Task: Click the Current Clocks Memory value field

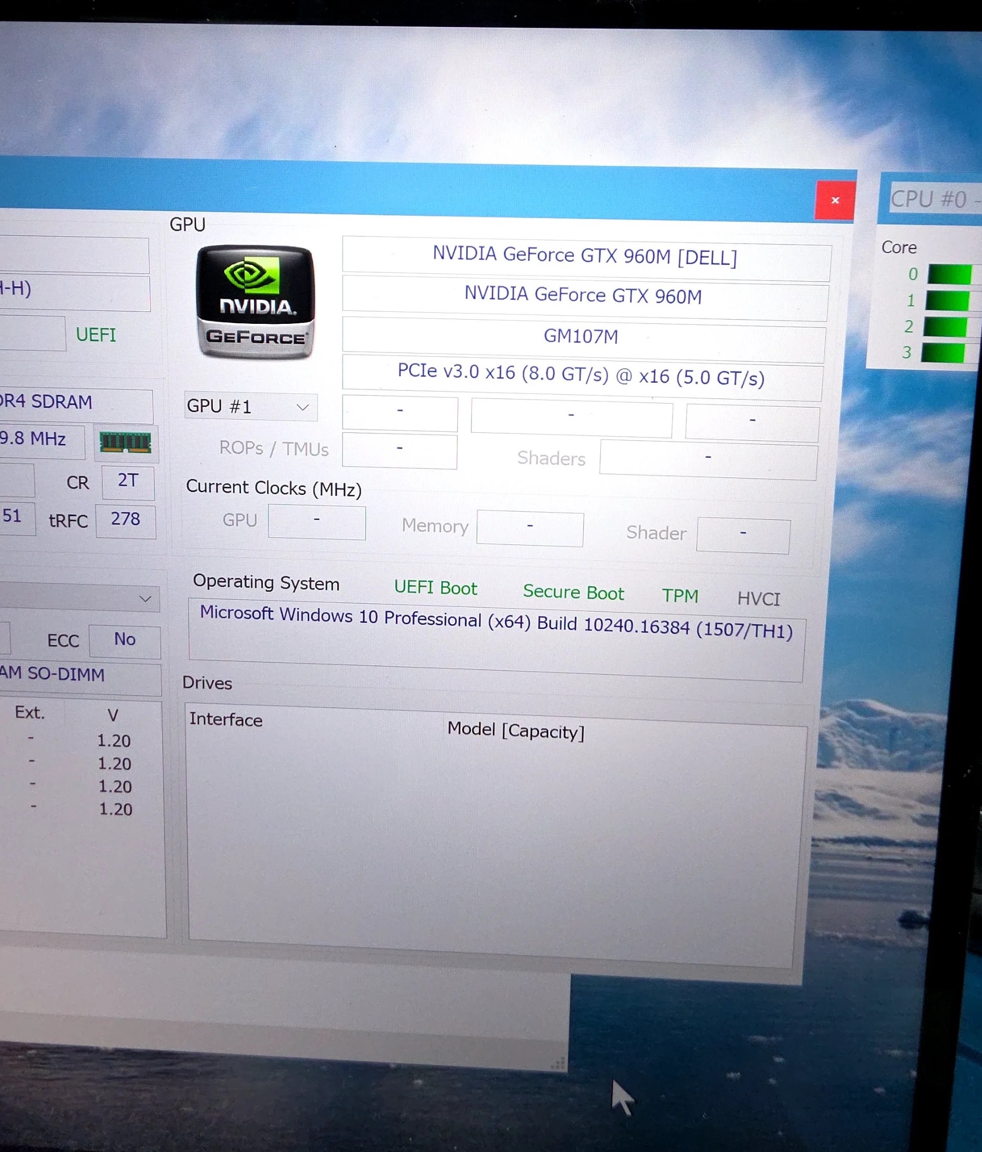Action: tap(530, 527)
